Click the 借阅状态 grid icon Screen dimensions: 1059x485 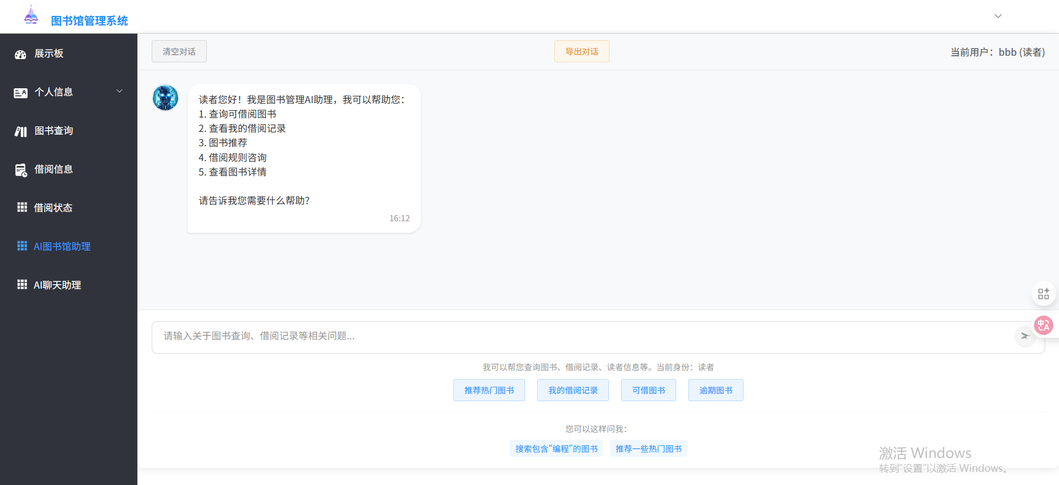(x=22, y=207)
